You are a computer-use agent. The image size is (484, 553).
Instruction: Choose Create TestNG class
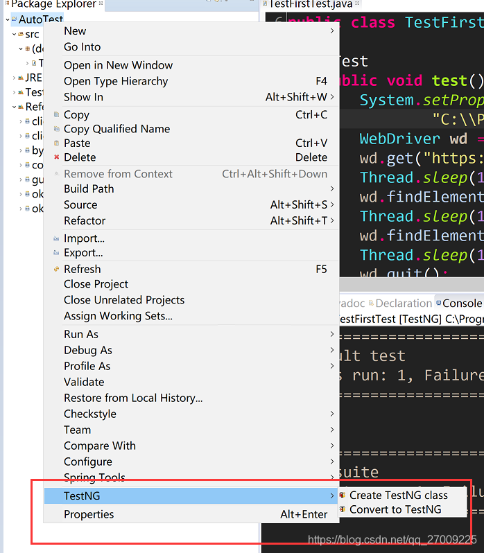tap(401, 495)
